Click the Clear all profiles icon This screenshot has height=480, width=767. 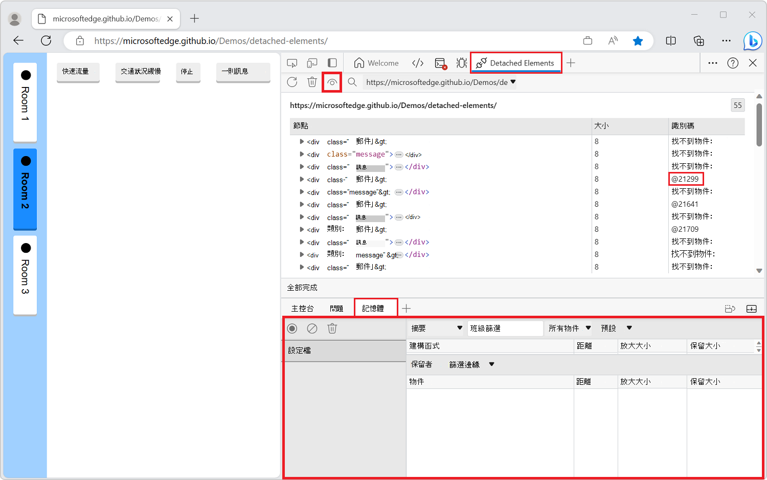(312, 329)
